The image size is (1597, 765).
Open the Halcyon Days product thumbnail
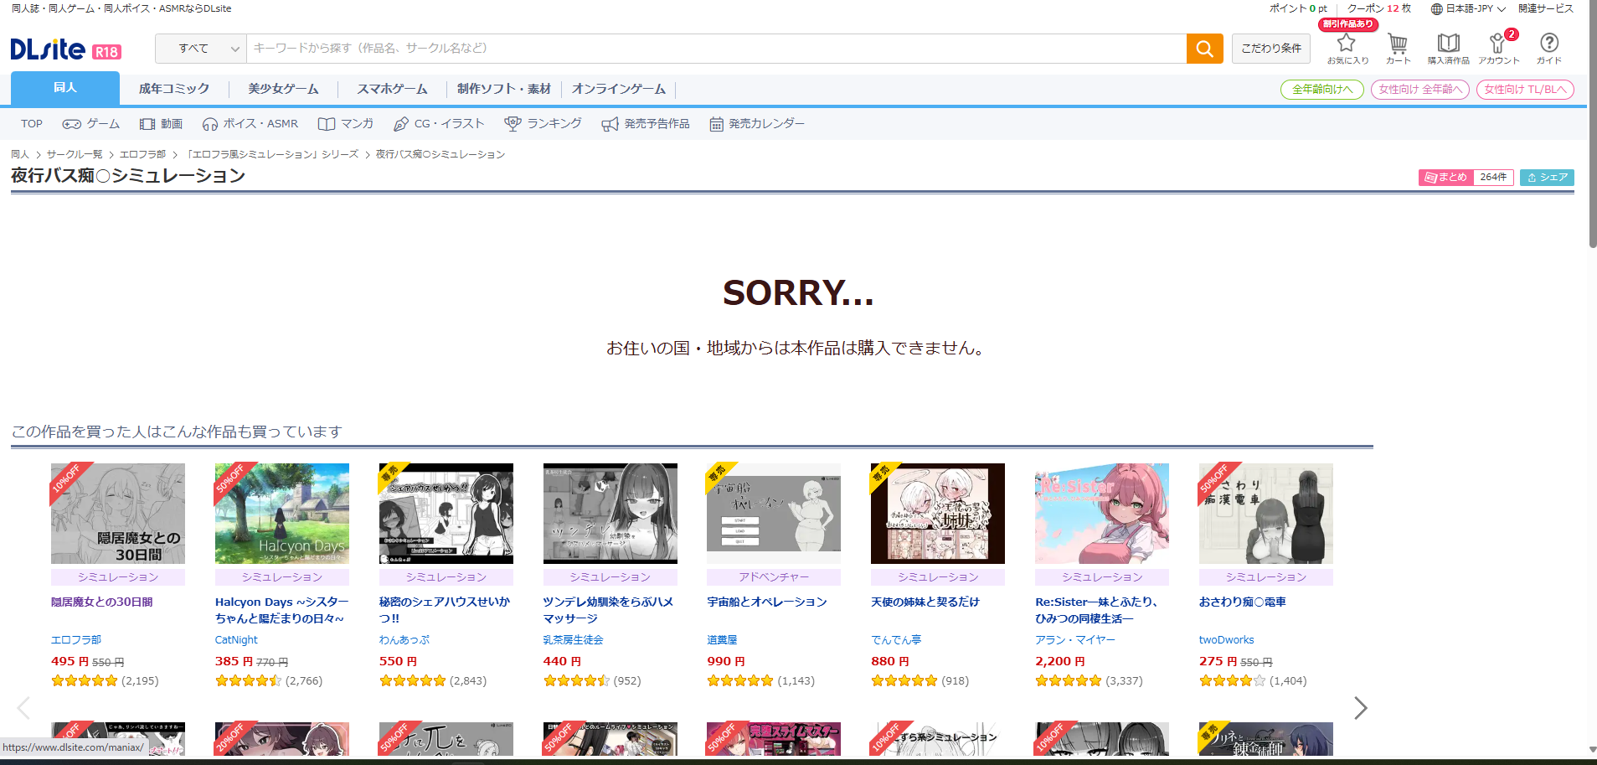pyautogui.click(x=282, y=514)
